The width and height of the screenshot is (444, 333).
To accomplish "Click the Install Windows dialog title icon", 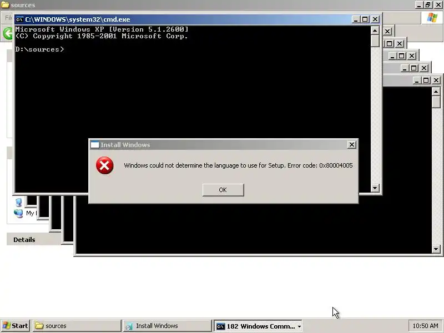I will pos(94,145).
